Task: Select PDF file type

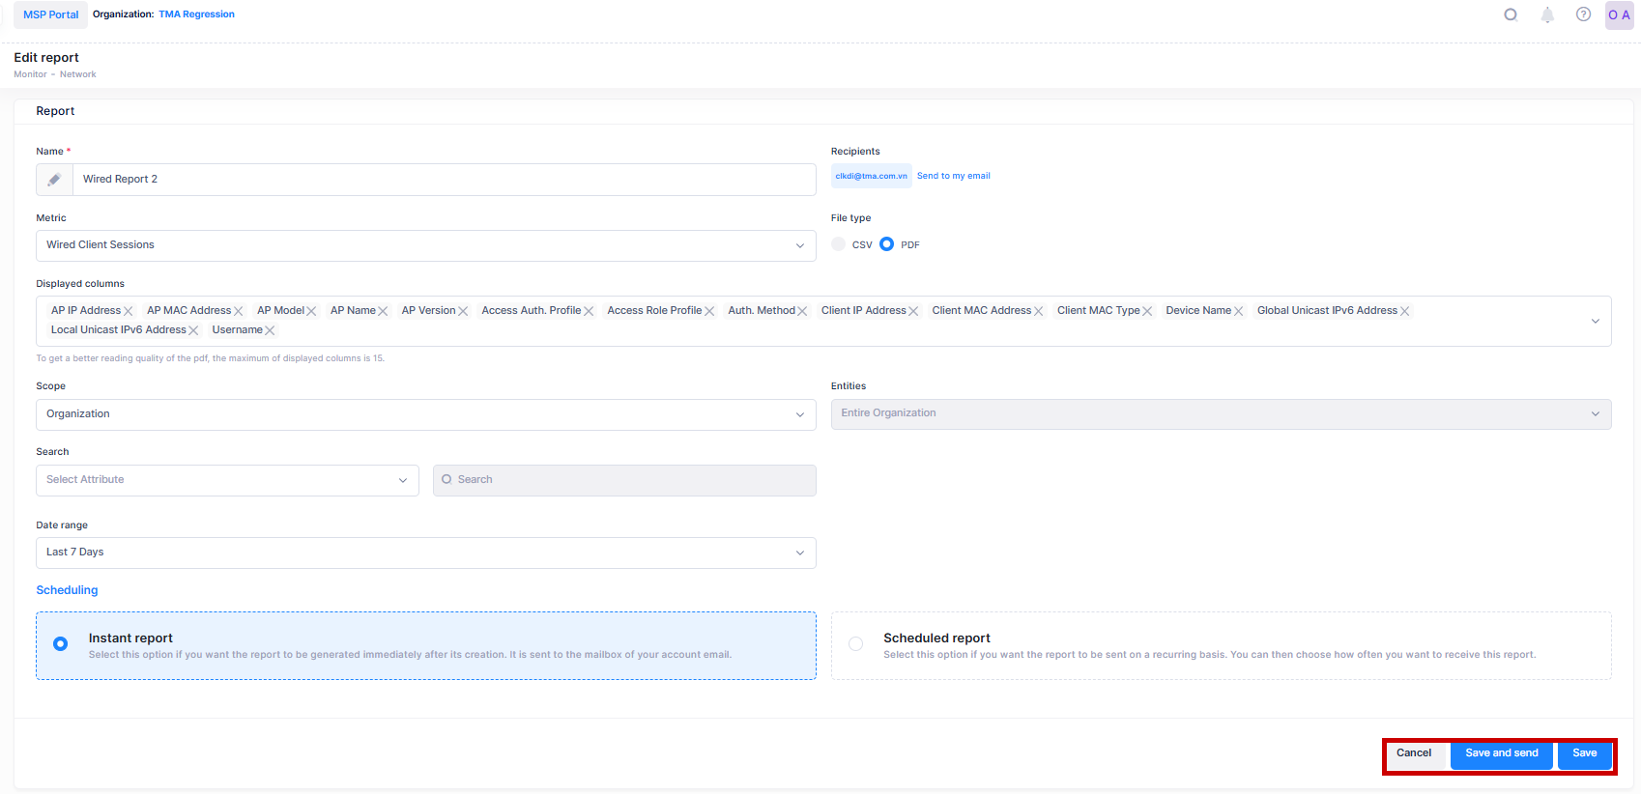Action: point(887,244)
